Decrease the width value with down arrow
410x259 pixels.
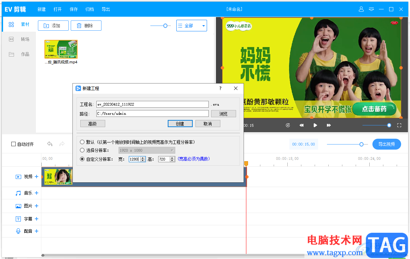[143, 160]
